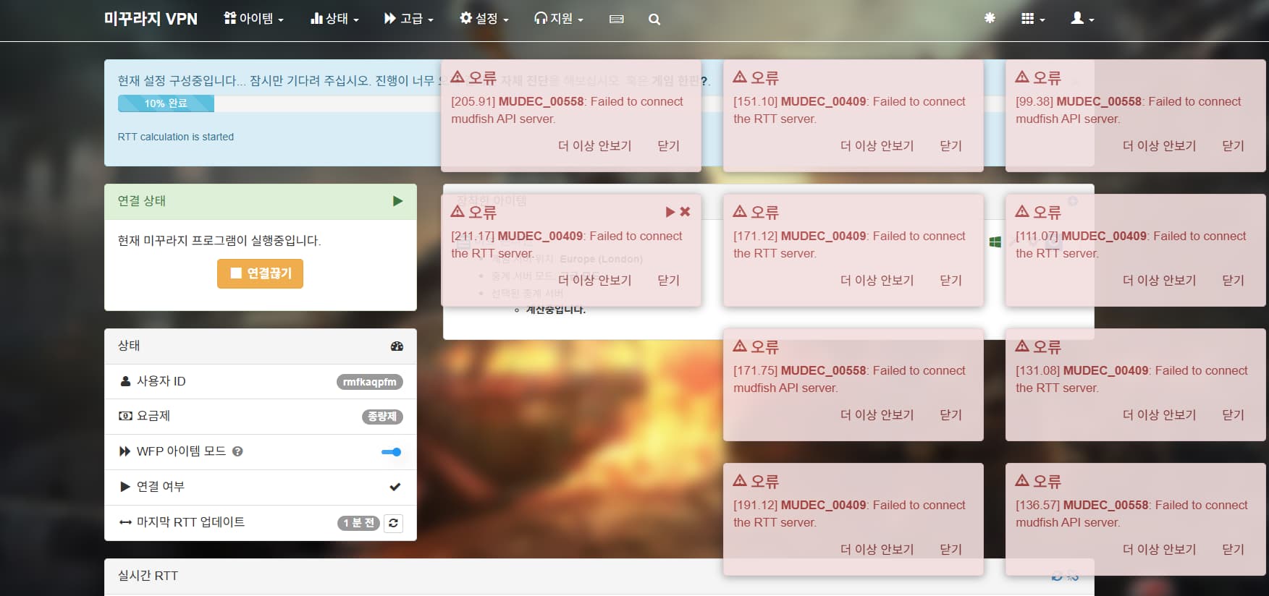Screen dimensions: 1269x596
Task: Close the [111.07] MUDEC_00409 error toast
Action: [1233, 281]
